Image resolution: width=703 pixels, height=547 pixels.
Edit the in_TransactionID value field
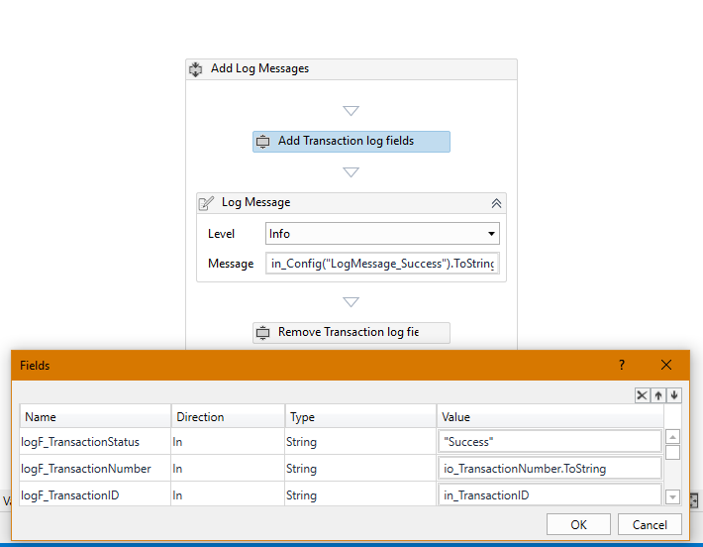(550, 494)
